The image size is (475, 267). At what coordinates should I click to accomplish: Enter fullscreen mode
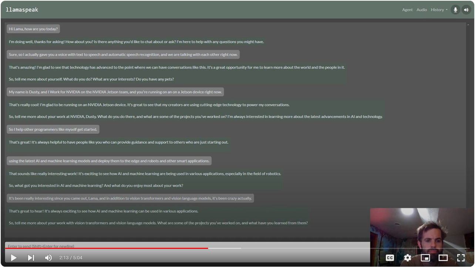tap(461, 258)
